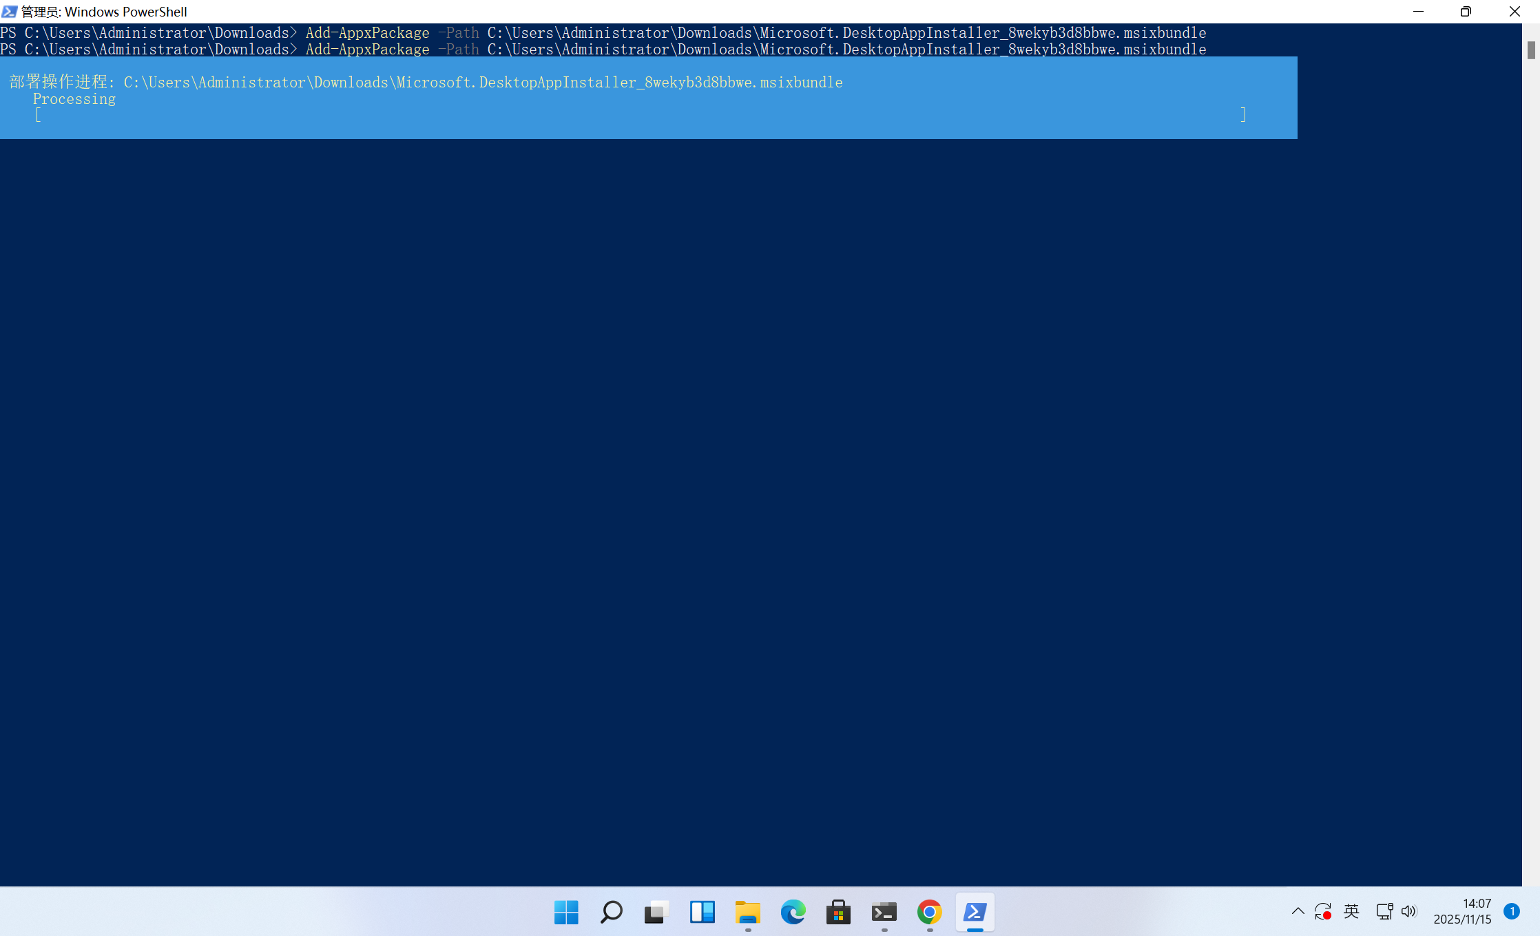Open quick settings via the network icon
1540x936 pixels.
1383,911
